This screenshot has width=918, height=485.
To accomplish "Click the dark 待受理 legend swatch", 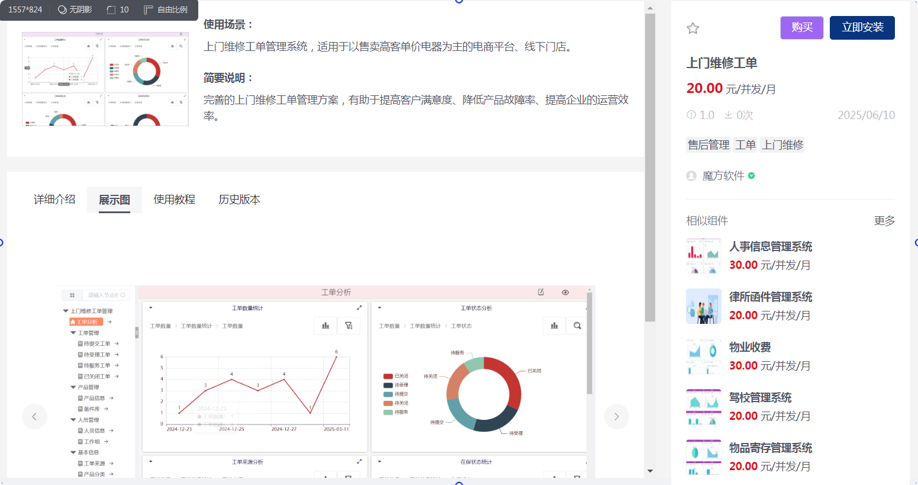I will [388, 385].
